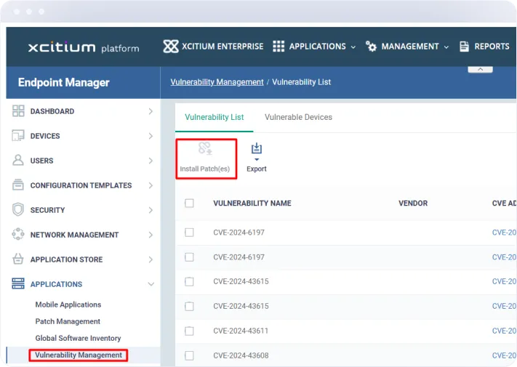
Task: Open Reports in the top navigation
Action: (484, 47)
